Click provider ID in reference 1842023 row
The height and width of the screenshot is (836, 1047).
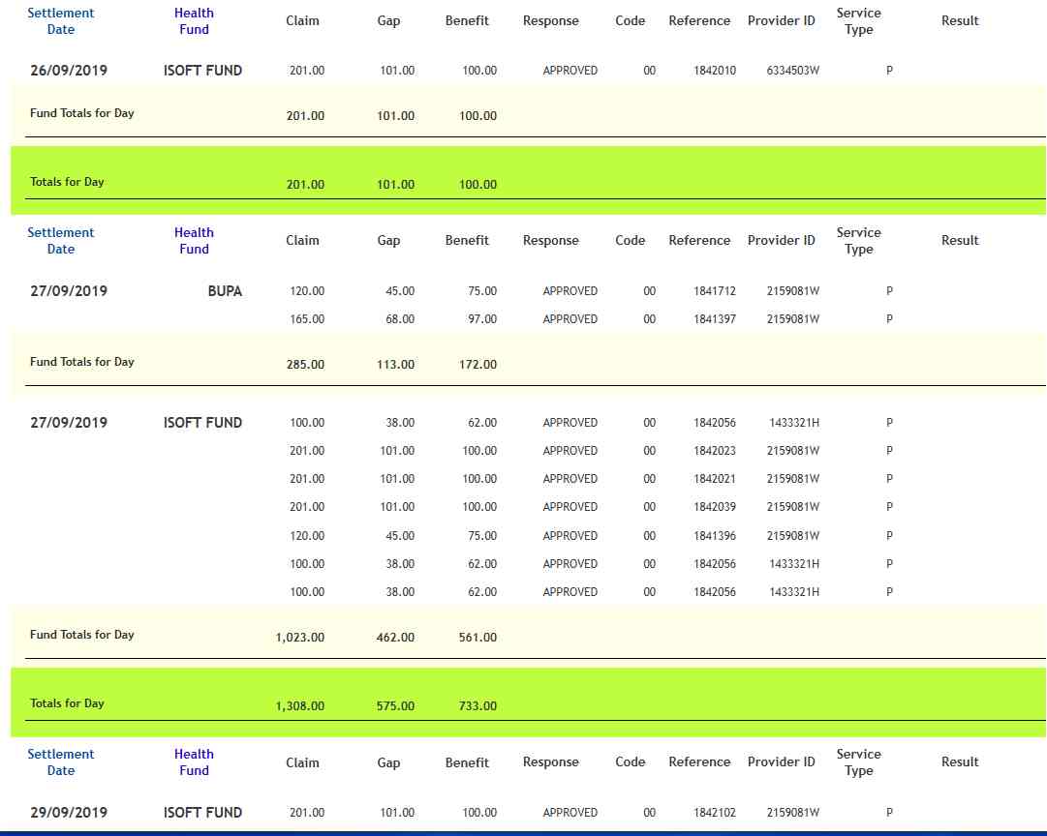click(792, 450)
